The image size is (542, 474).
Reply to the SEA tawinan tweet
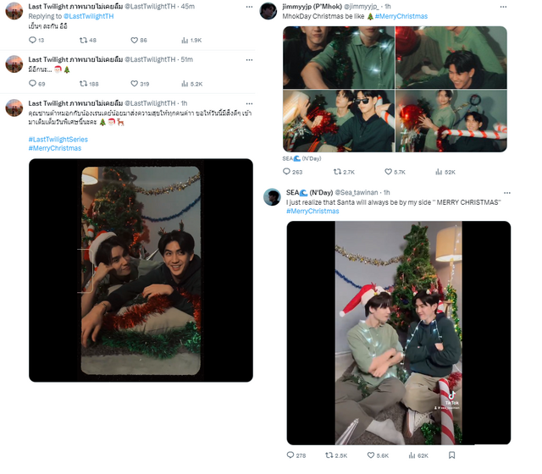click(x=290, y=455)
